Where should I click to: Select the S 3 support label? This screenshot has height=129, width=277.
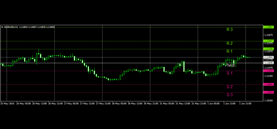pos(230,95)
